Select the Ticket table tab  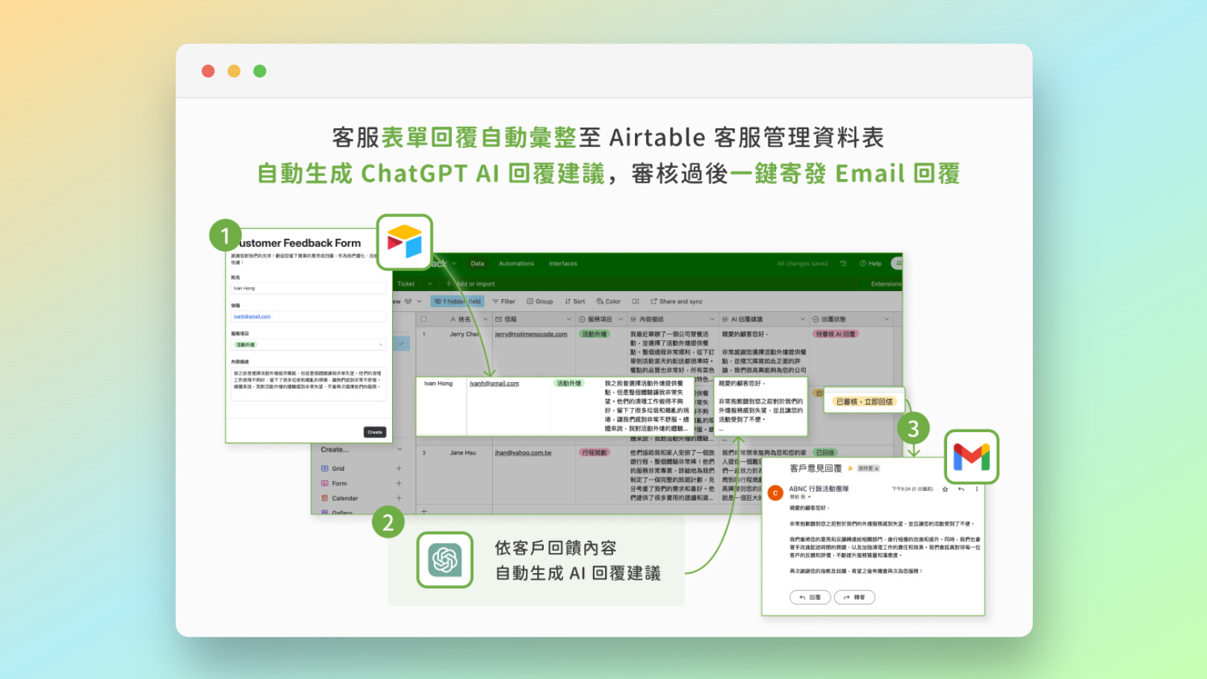point(406,284)
